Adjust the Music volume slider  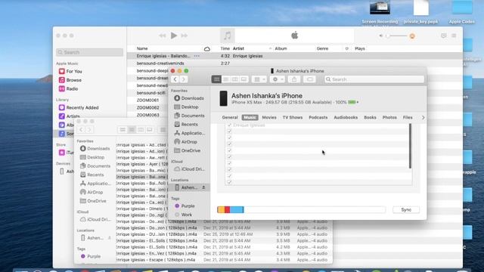click(x=399, y=36)
